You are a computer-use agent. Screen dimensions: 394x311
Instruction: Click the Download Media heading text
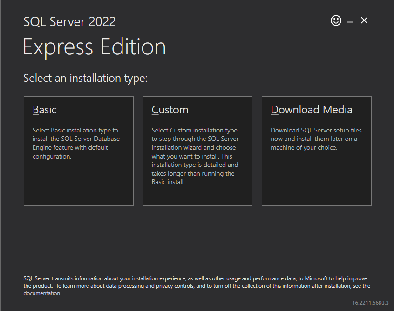click(312, 110)
